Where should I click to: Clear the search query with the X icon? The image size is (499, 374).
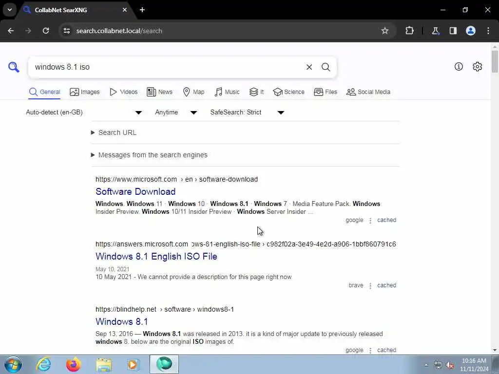309,67
